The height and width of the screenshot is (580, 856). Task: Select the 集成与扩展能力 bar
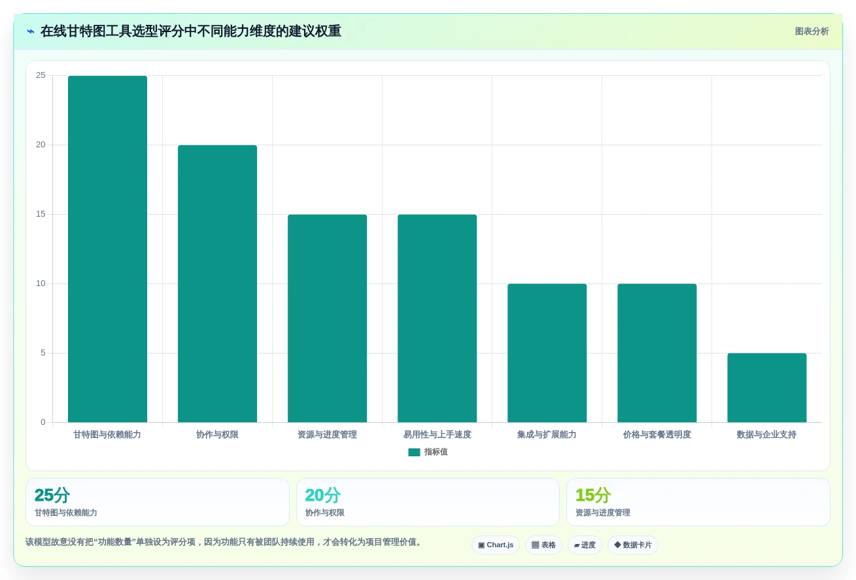pyautogui.click(x=547, y=353)
